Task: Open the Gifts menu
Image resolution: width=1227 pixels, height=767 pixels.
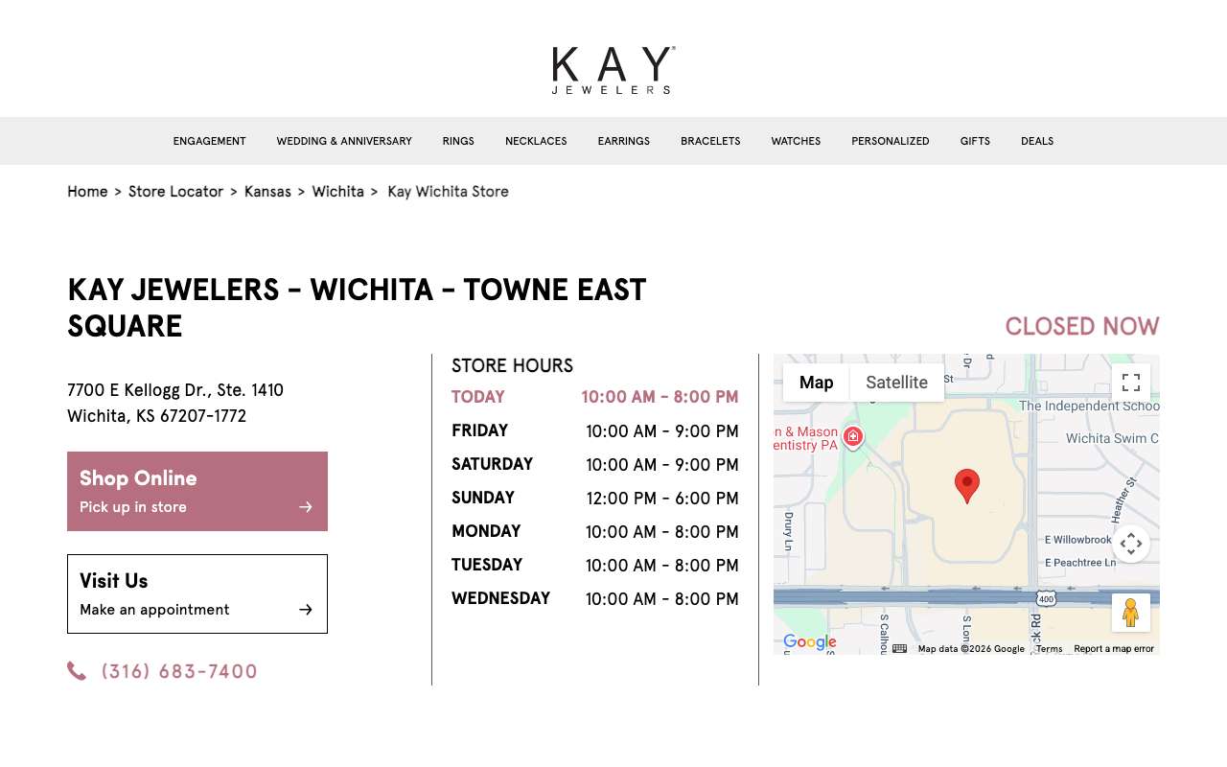Action: (975, 141)
